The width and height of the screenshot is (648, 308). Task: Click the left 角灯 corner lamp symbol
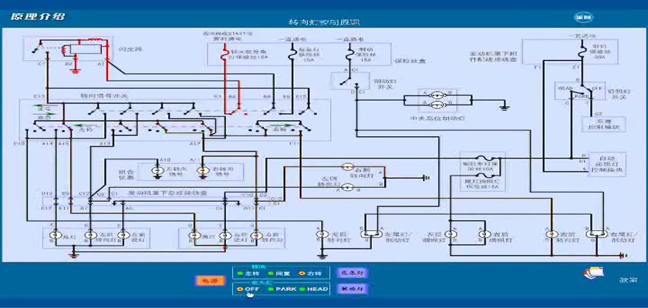pos(54,235)
